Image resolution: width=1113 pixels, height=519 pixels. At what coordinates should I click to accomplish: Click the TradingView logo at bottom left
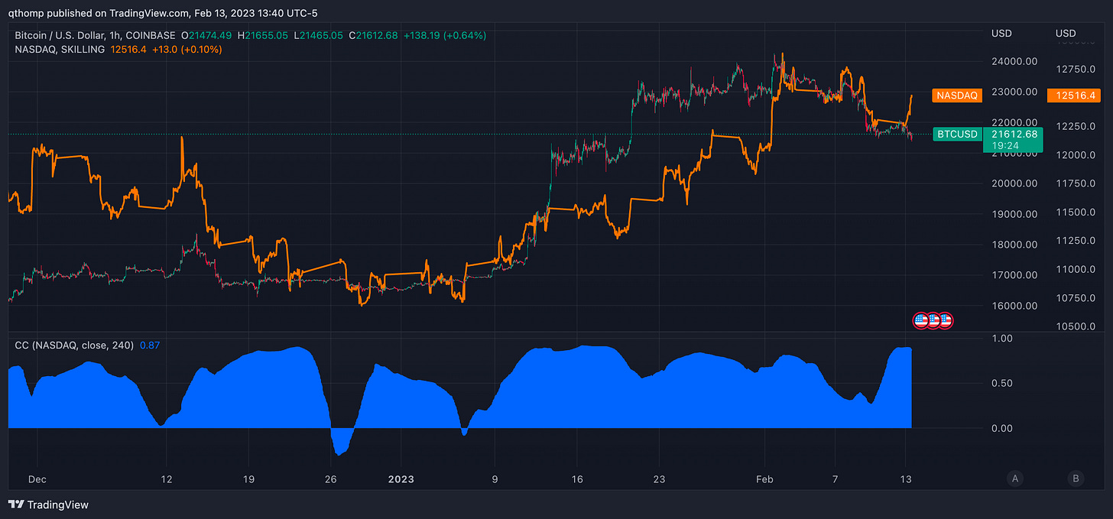[x=48, y=504]
